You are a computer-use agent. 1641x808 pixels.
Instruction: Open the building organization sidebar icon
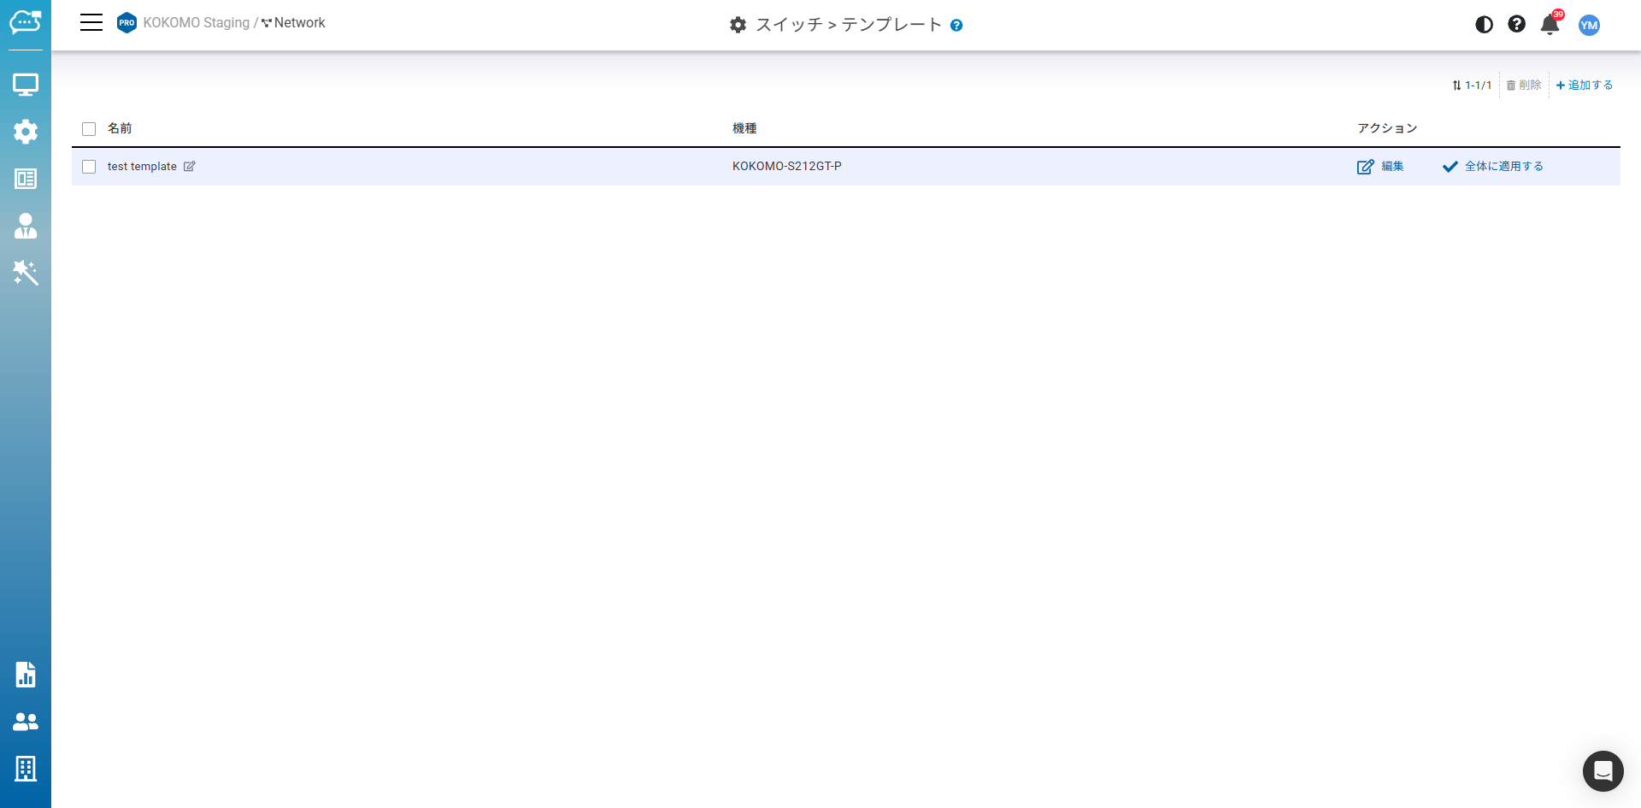point(26,769)
